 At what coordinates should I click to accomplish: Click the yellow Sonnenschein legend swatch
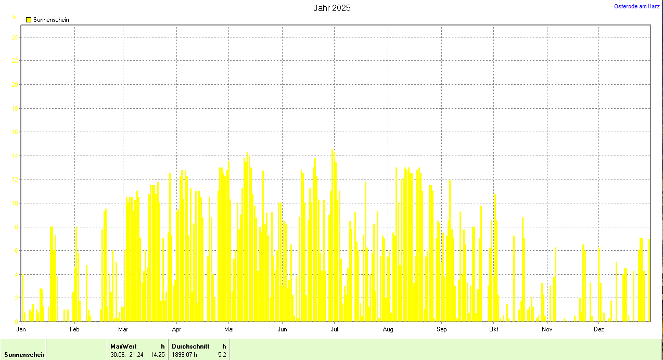pyautogui.click(x=29, y=20)
